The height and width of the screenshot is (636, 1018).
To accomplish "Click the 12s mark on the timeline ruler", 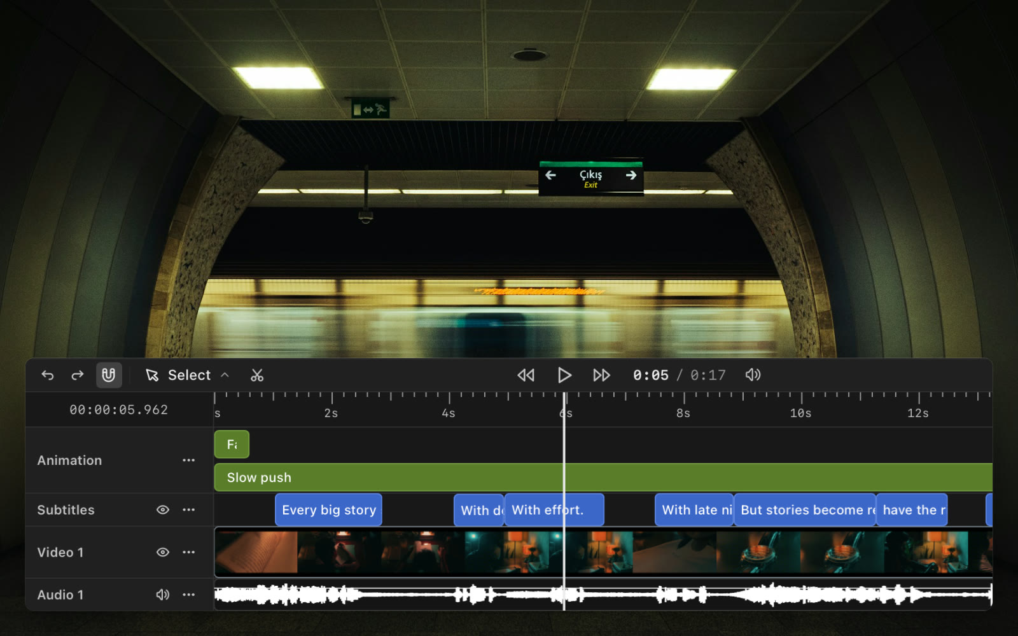I will (917, 413).
